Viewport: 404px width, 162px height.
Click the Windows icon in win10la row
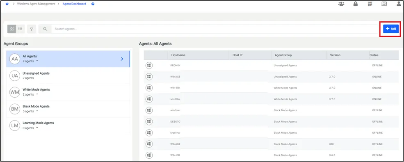(x=149, y=99)
